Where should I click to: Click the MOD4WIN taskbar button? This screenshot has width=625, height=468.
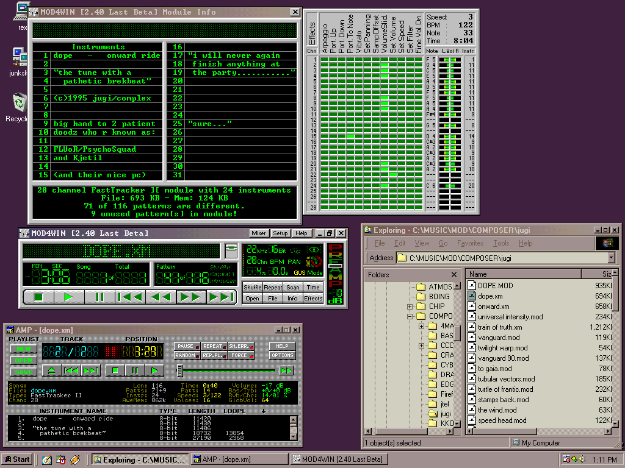point(340,459)
